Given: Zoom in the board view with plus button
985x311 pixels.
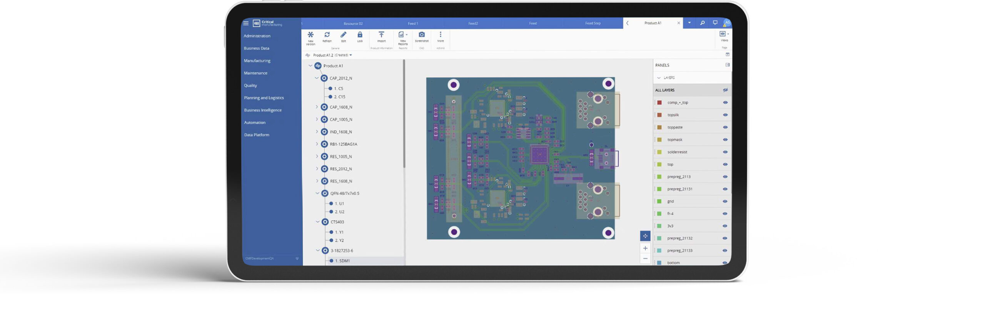Looking at the screenshot, I should coord(645,248).
